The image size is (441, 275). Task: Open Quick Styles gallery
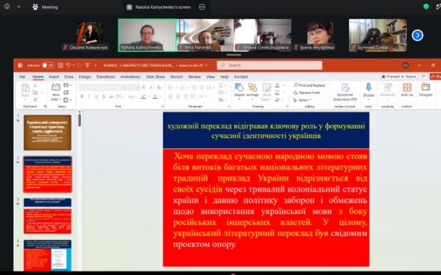tap(266, 92)
